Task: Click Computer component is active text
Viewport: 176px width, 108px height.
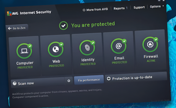Action: coord(31,97)
